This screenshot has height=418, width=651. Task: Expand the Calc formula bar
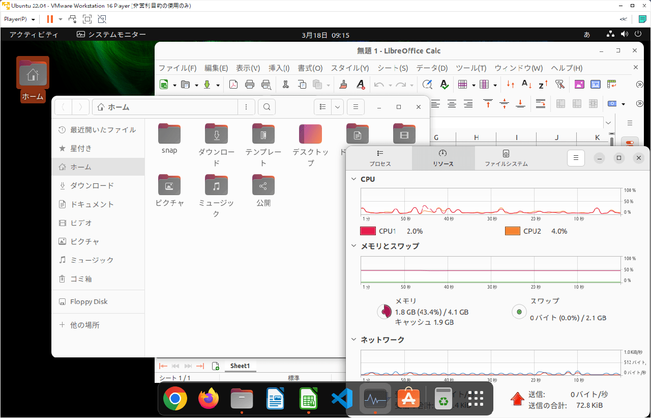[608, 123]
